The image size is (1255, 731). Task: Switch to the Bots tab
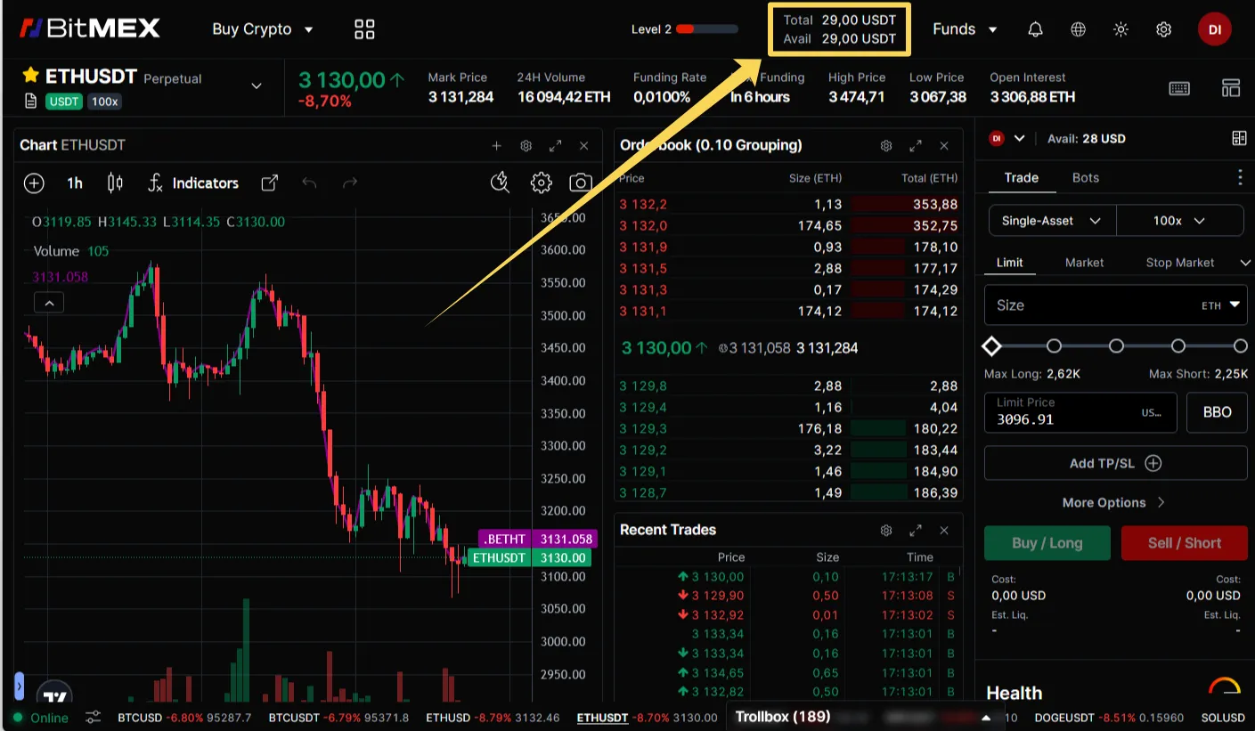1085,177
